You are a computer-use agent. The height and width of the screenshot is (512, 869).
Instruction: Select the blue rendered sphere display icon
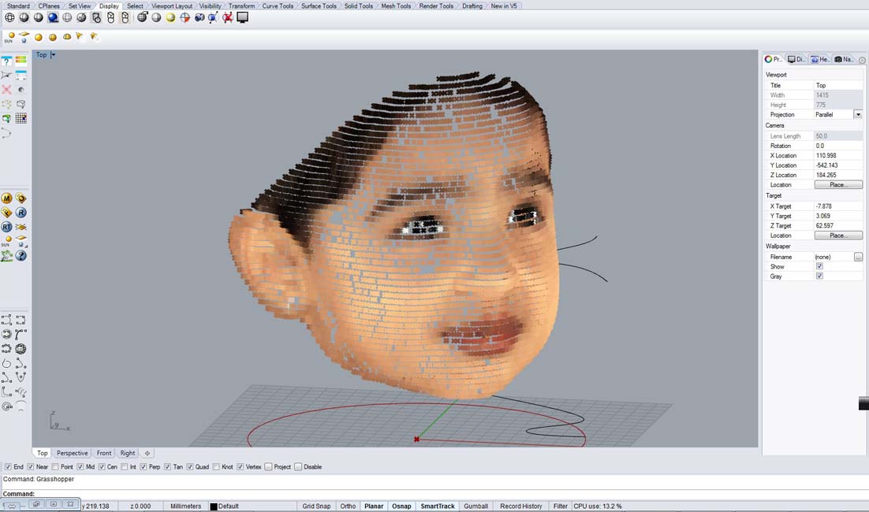click(53, 17)
